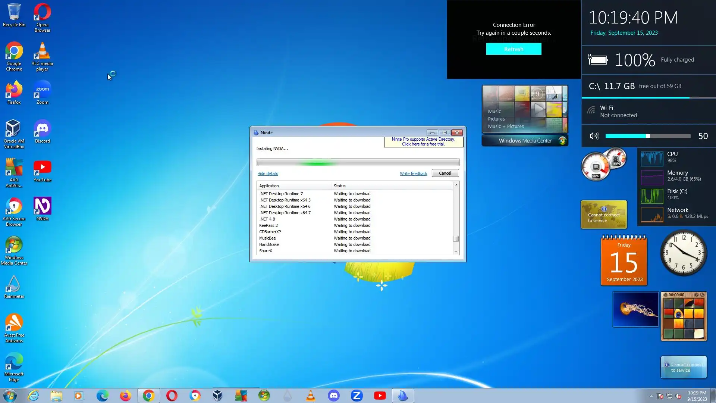Click the details list scroll-down arrow
Image resolution: width=716 pixels, height=403 pixels.
coord(456,252)
